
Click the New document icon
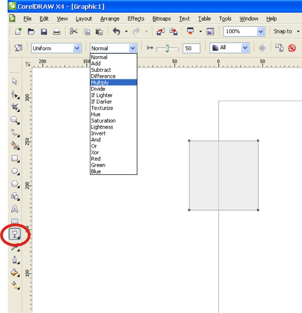tap(18, 31)
